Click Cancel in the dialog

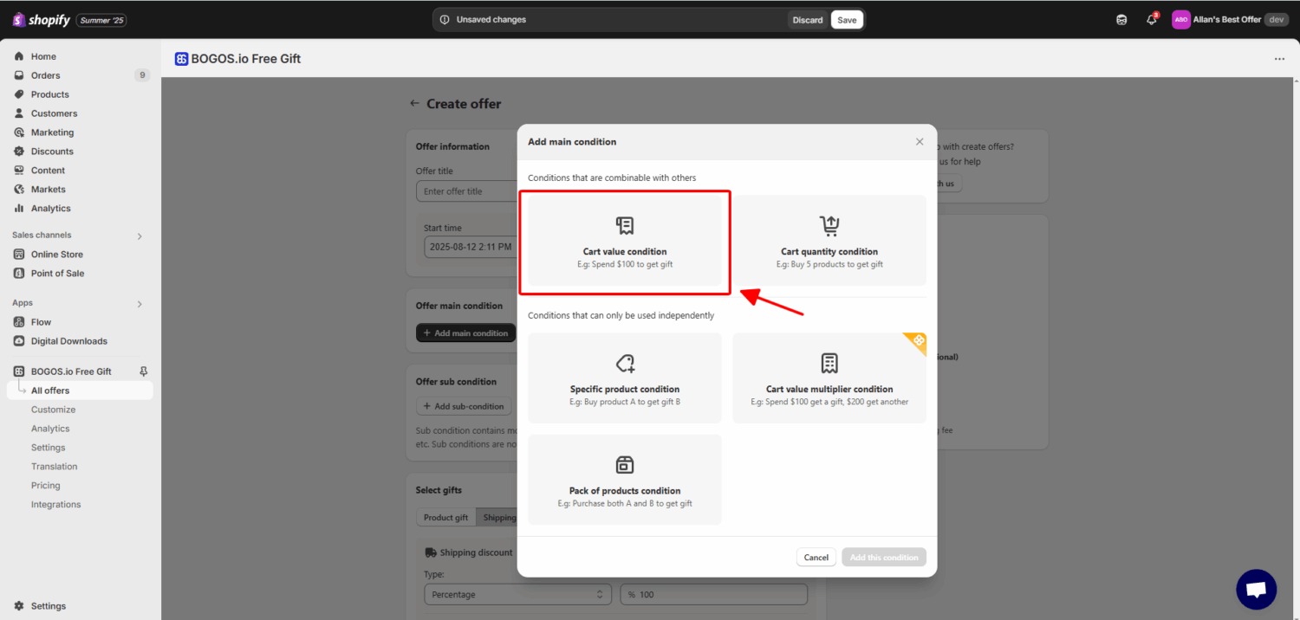[x=816, y=558]
